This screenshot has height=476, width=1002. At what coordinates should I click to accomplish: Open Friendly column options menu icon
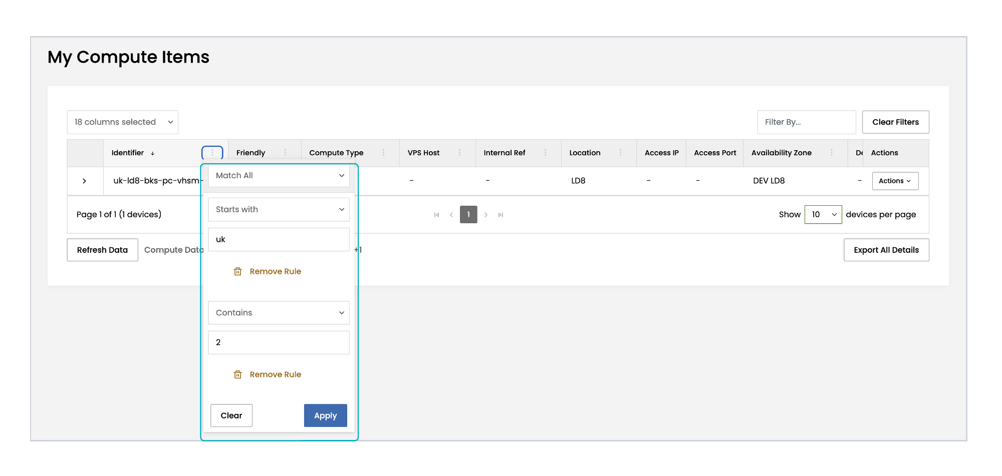click(x=285, y=153)
